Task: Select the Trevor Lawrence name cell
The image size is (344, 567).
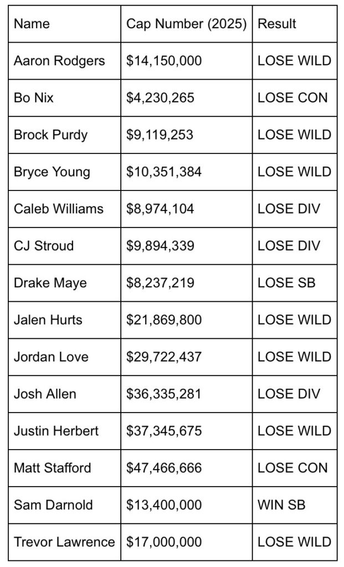Action: pyautogui.click(x=64, y=542)
